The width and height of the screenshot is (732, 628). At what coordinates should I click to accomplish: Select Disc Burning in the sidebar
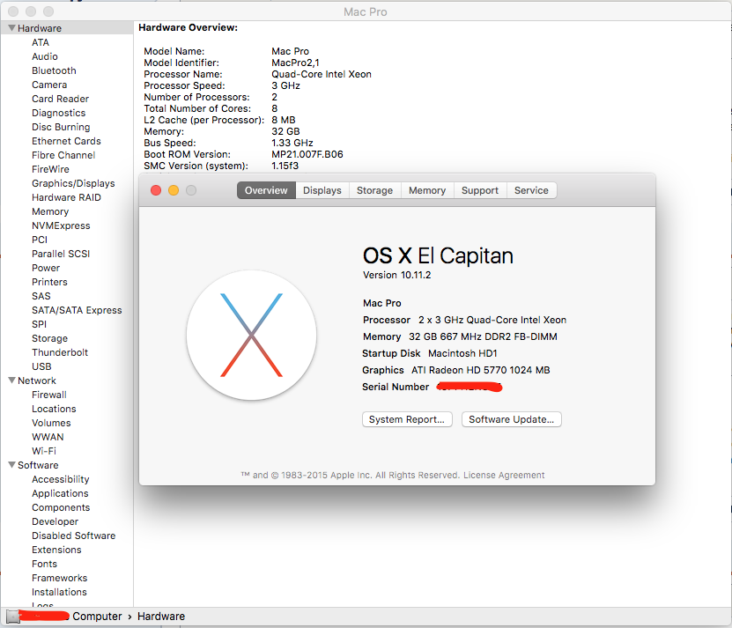61,127
